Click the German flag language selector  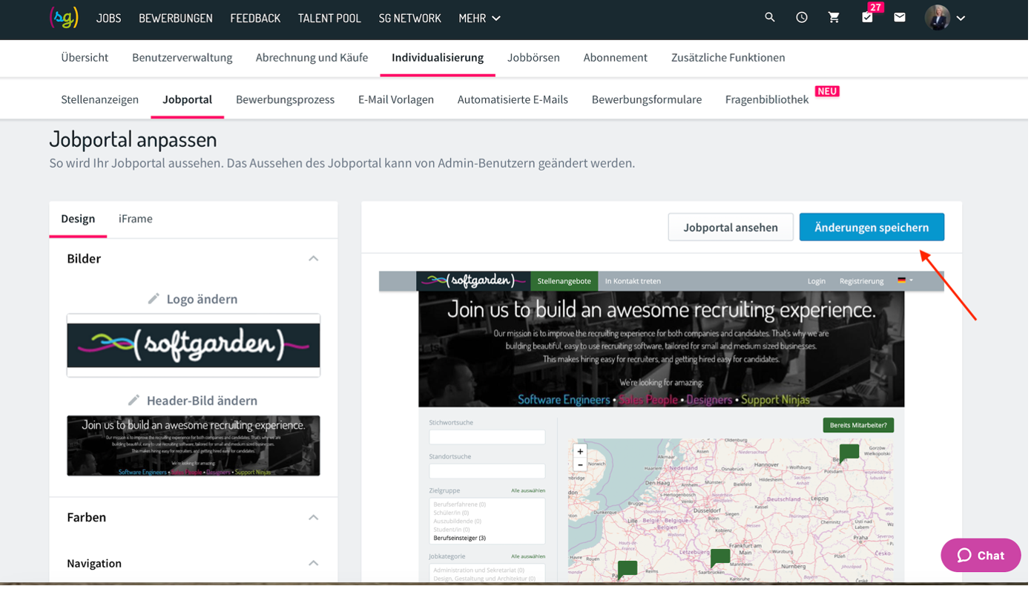(x=907, y=282)
